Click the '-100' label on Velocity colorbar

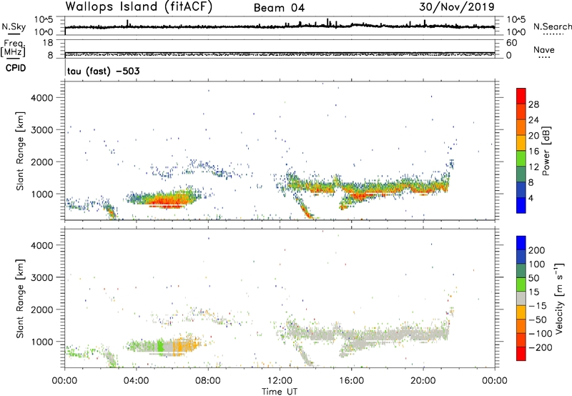click(539, 334)
